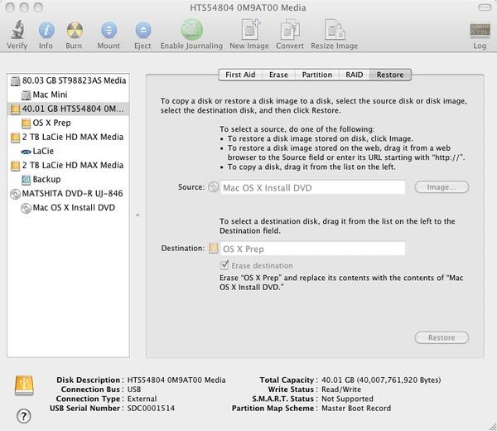Click the Verify microscope icon
Screen dimensions: 497x431
pos(17,30)
